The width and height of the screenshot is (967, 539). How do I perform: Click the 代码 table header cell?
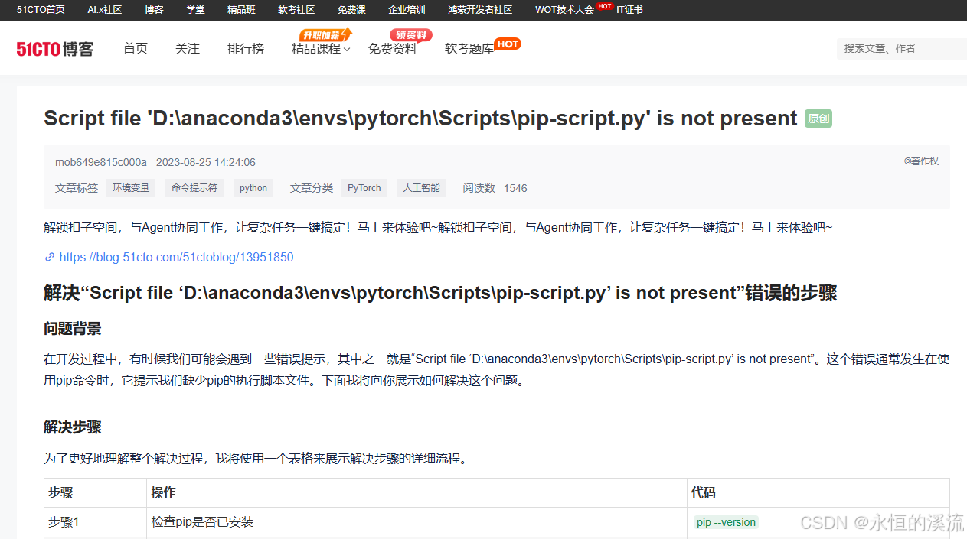click(x=818, y=493)
